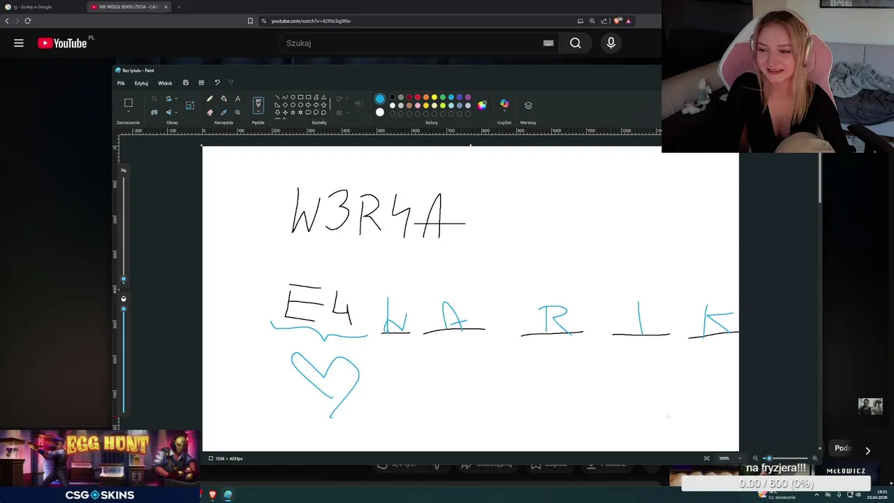
Task: Open the Edytuj menu
Action: (141, 83)
